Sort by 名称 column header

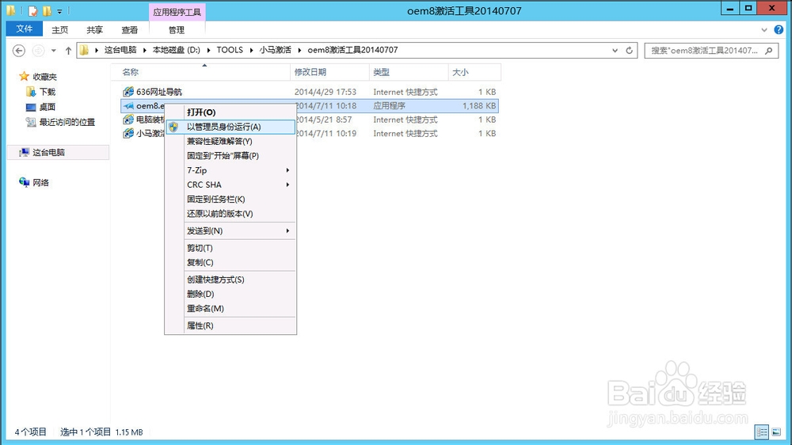[x=202, y=72]
